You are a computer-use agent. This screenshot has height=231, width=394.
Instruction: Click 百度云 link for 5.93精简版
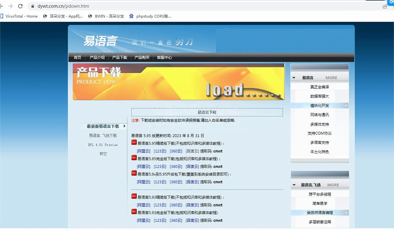pos(192,205)
